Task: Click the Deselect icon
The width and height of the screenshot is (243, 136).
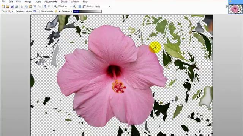Action: point(39,6)
